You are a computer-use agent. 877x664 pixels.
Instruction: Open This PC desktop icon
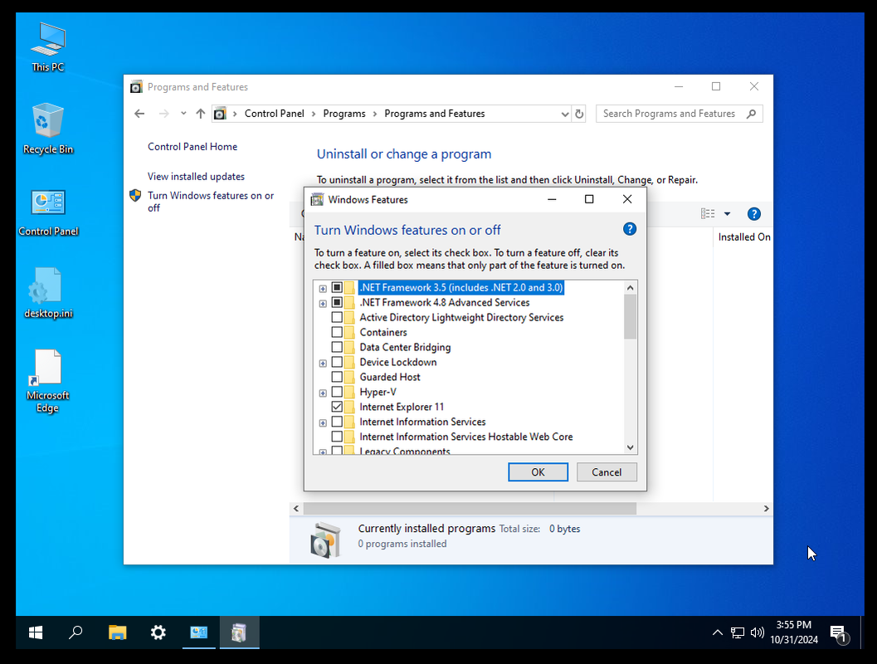[48, 47]
